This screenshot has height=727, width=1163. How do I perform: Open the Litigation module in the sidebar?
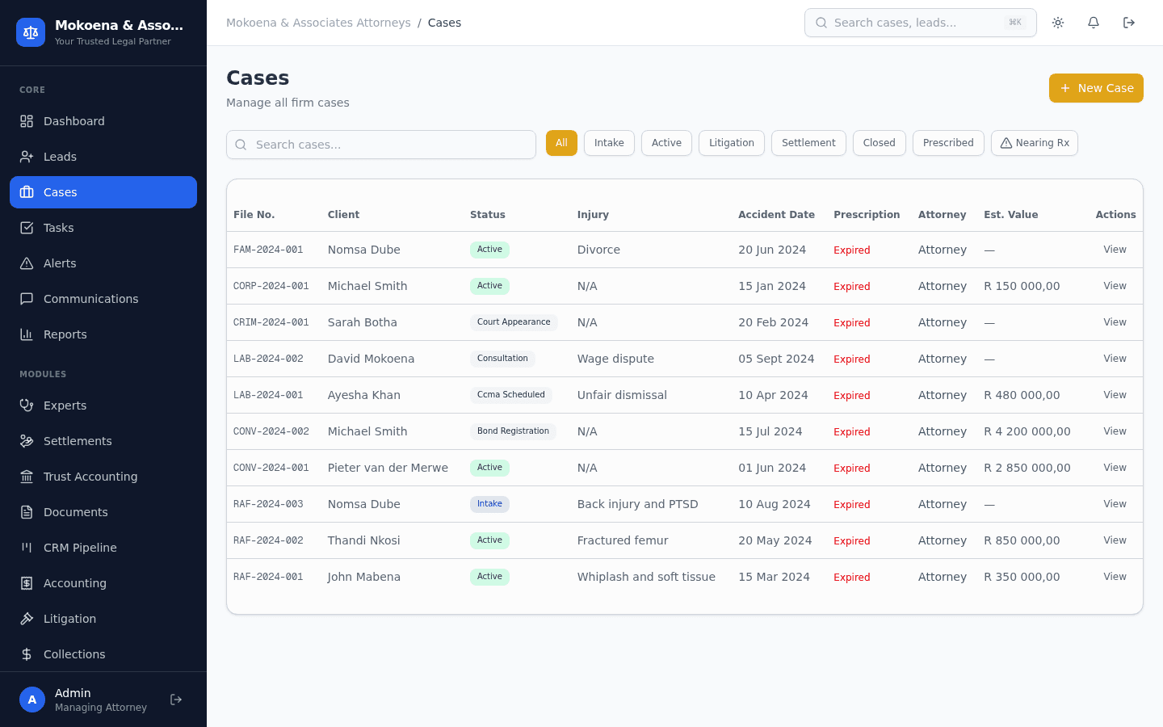click(103, 619)
